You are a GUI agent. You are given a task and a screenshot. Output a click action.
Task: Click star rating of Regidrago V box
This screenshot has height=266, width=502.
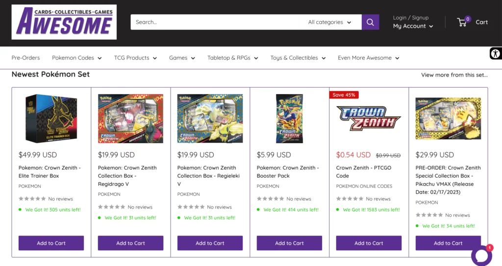[111, 207]
